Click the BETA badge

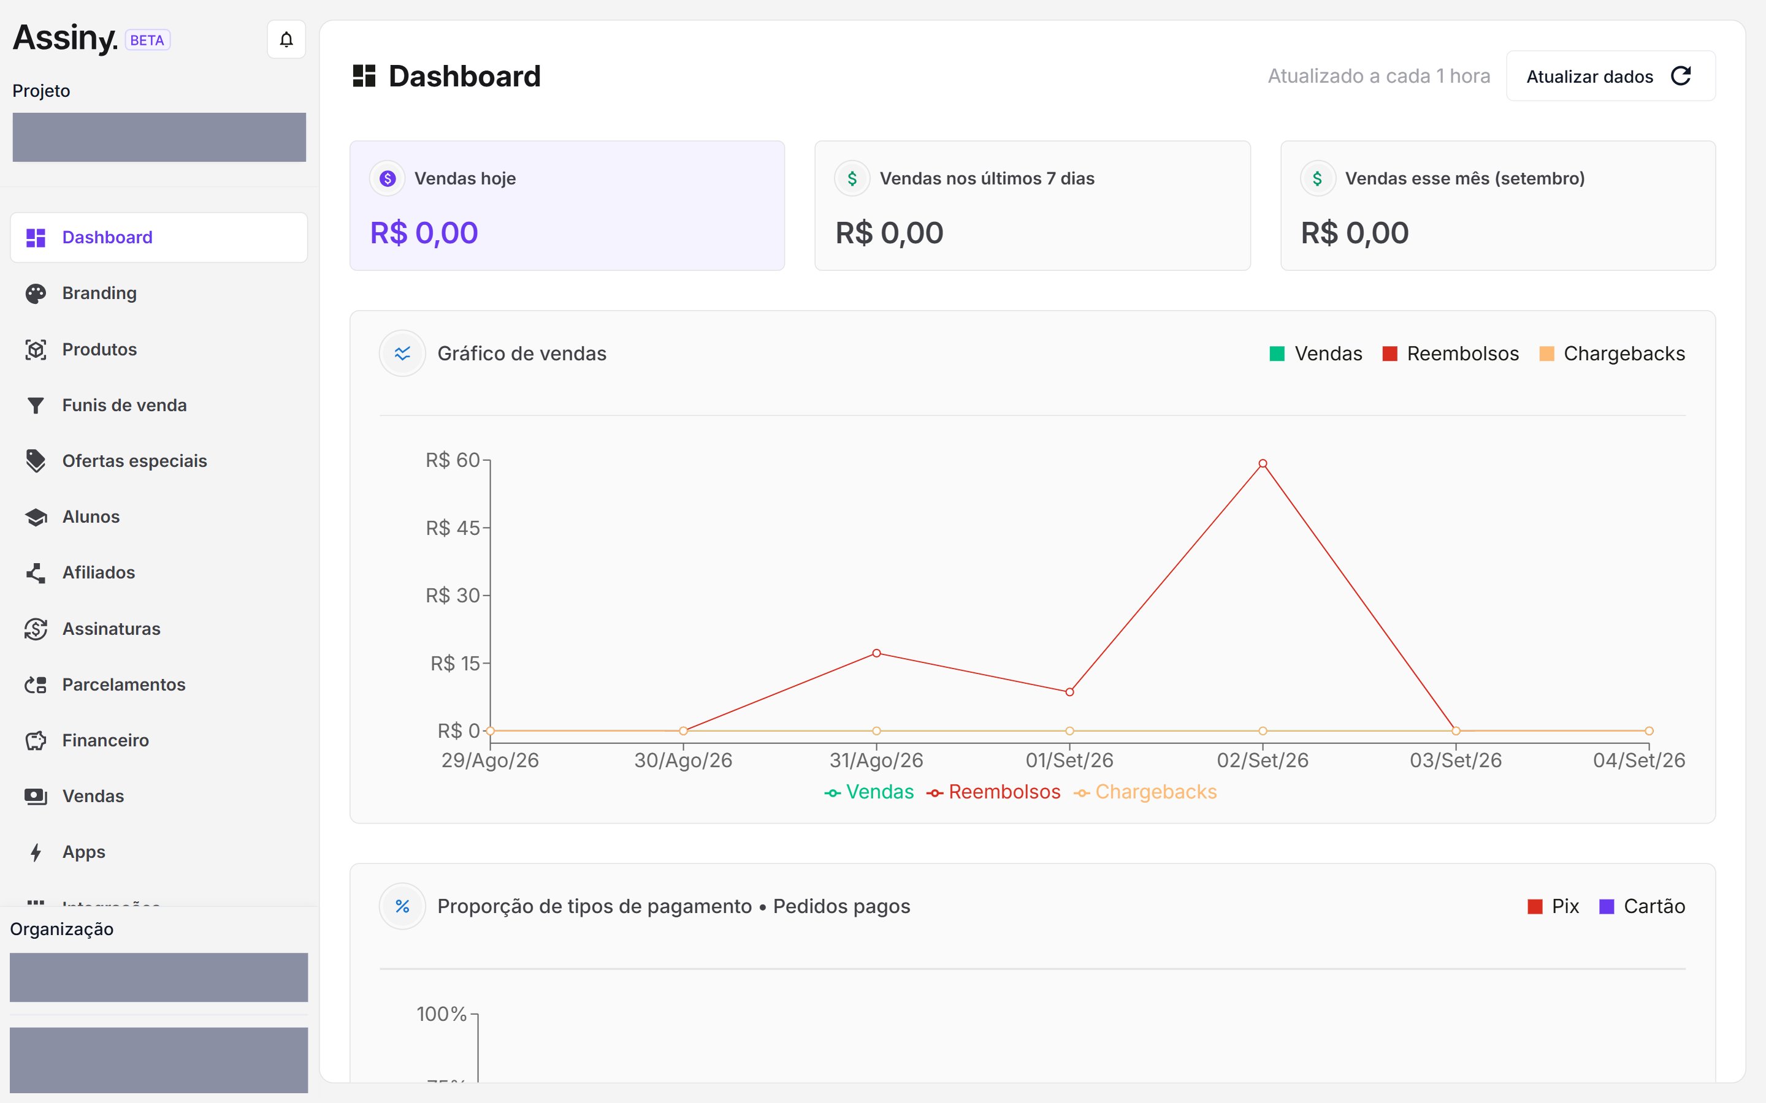coord(147,40)
